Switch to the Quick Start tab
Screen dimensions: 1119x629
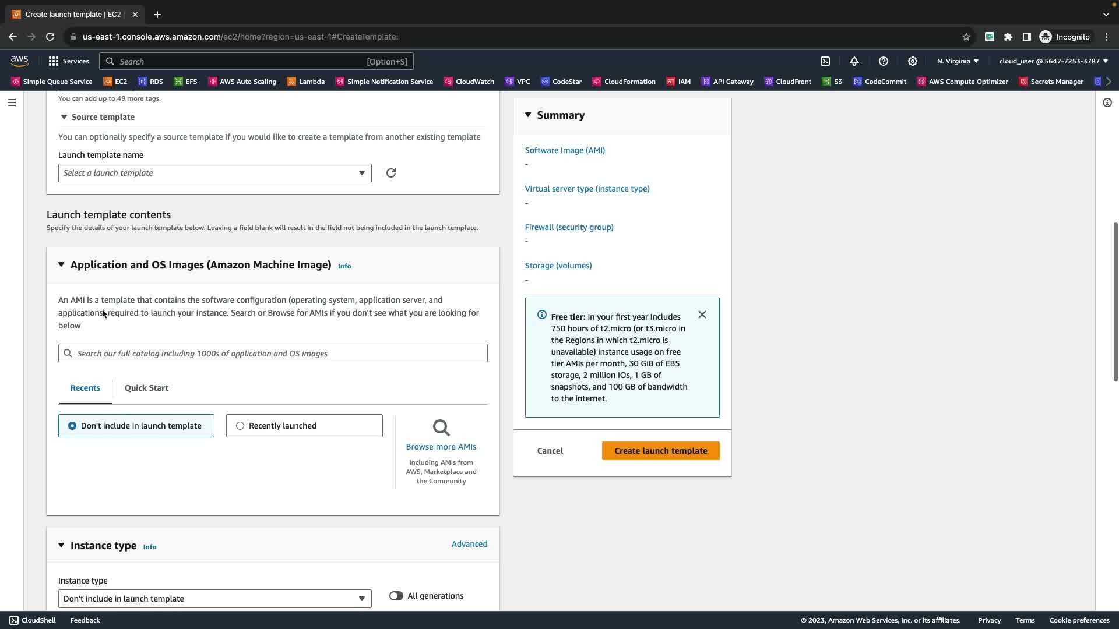(x=146, y=388)
